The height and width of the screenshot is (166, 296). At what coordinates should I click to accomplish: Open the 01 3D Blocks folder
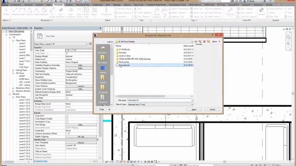(x=124, y=49)
